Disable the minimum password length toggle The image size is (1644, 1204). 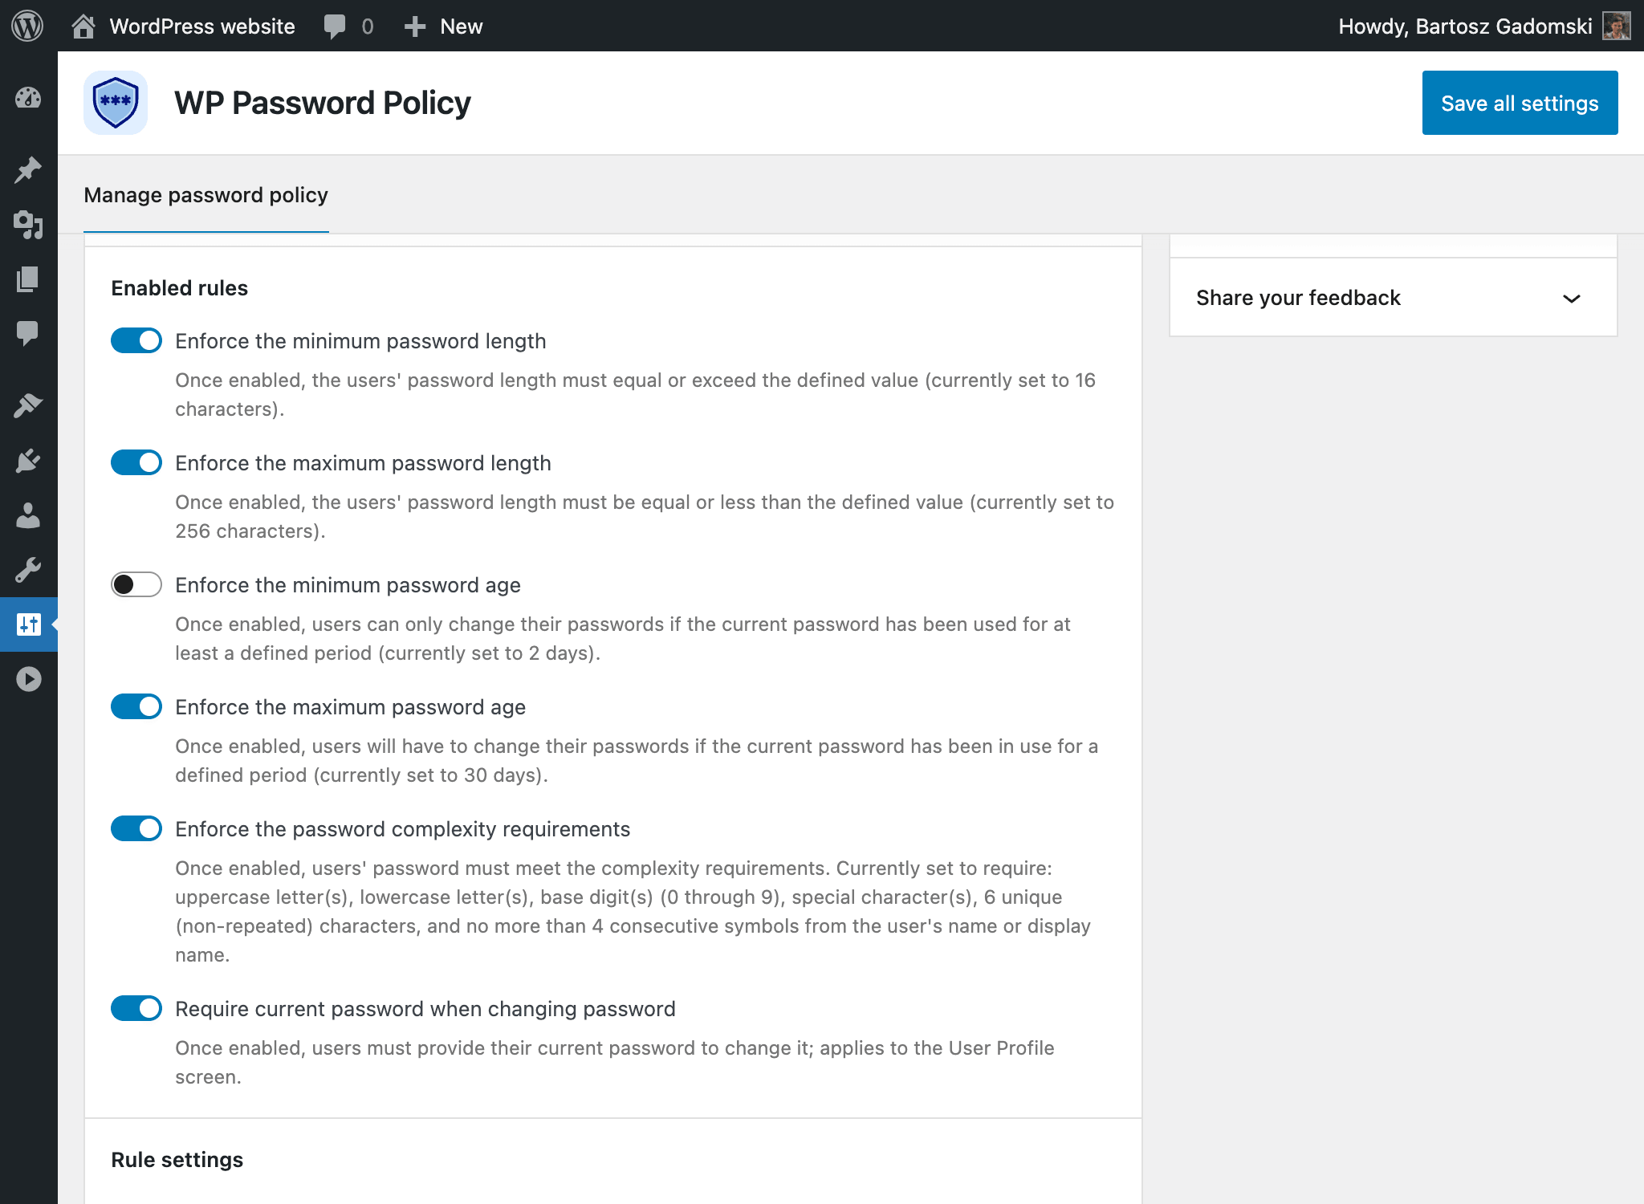tap(136, 340)
